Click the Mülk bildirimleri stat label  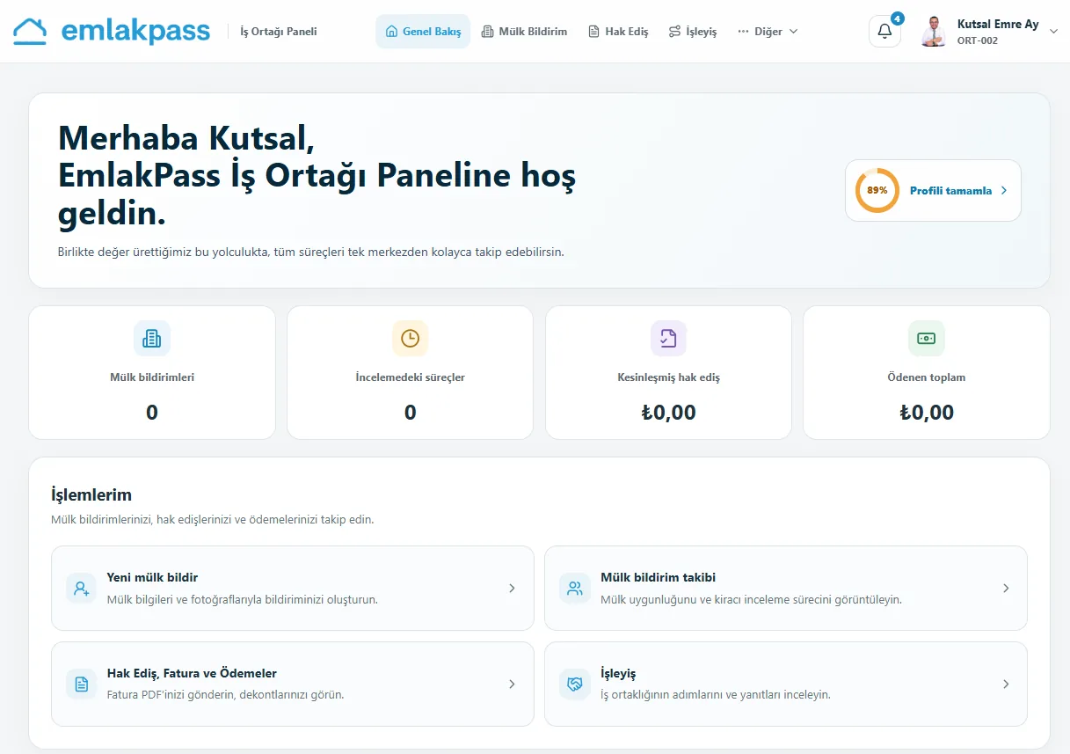click(152, 377)
